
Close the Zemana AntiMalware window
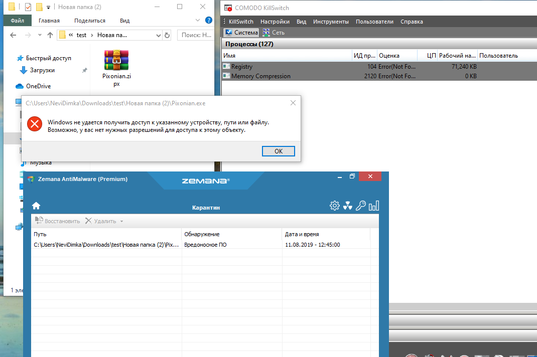click(370, 176)
